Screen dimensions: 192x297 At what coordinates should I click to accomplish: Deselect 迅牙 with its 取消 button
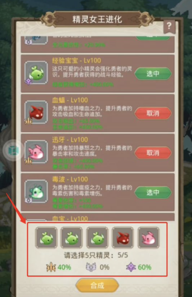153,153
